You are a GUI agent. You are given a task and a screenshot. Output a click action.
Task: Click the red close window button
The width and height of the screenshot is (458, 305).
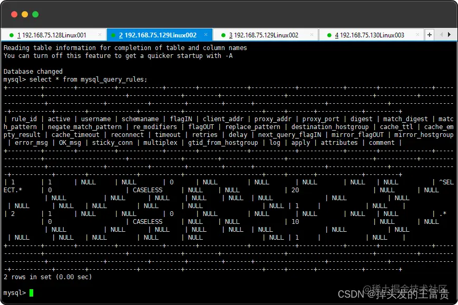(14, 14)
